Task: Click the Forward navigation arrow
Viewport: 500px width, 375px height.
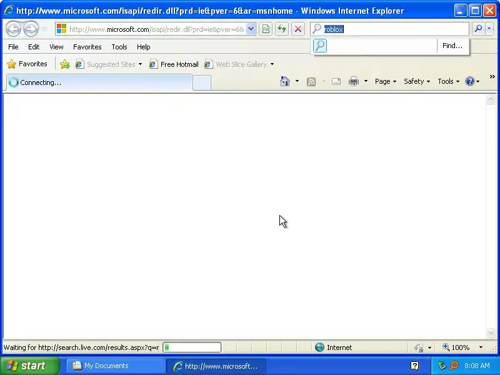Action: click(x=31, y=29)
